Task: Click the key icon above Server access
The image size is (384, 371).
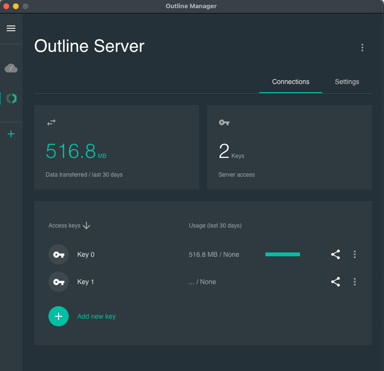Action: pyautogui.click(x=224, y=122)
